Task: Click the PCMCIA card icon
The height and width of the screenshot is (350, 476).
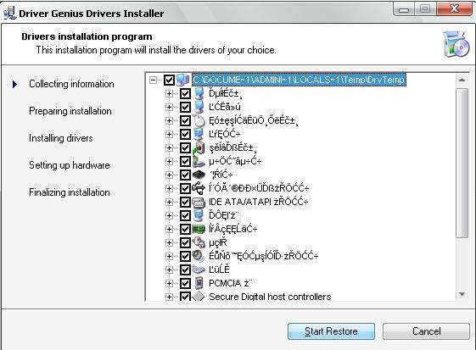Action: click(199, 283)
